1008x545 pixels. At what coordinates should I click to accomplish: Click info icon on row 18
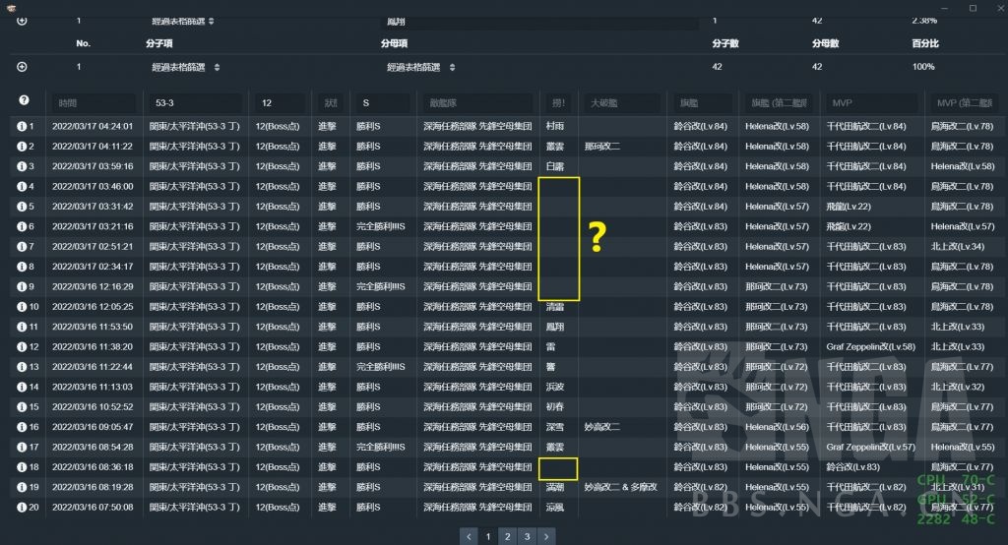click(x=22, y=467)
